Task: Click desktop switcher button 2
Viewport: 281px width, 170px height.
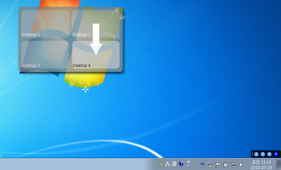Action: pos(263,154)
